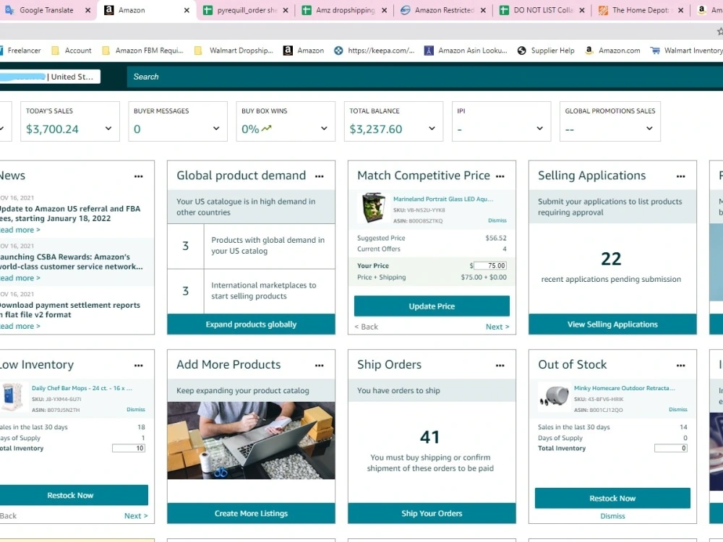Go Back in Match Competitive Price card
The width and height of the screenshot is (723, 542).
point(366,327)
